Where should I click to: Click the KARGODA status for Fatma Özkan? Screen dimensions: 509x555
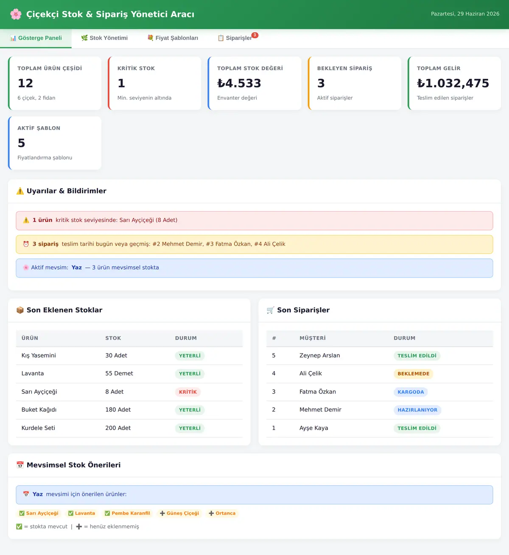coord(411,392)
